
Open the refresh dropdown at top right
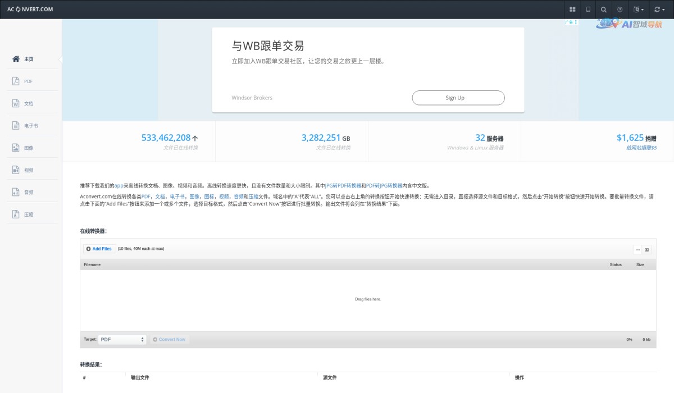click(x=659, y=9)
